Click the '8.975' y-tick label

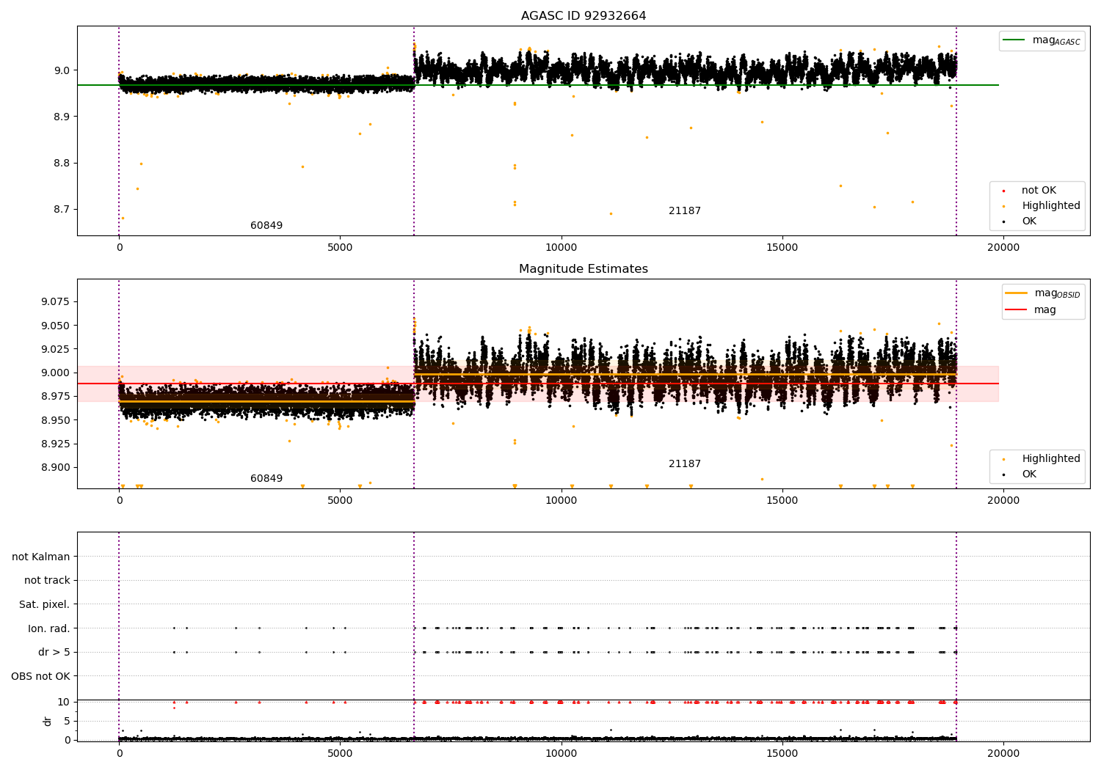(x=56, y=396)
